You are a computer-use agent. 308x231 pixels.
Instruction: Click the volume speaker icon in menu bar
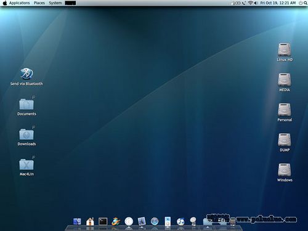pos(256,3)
